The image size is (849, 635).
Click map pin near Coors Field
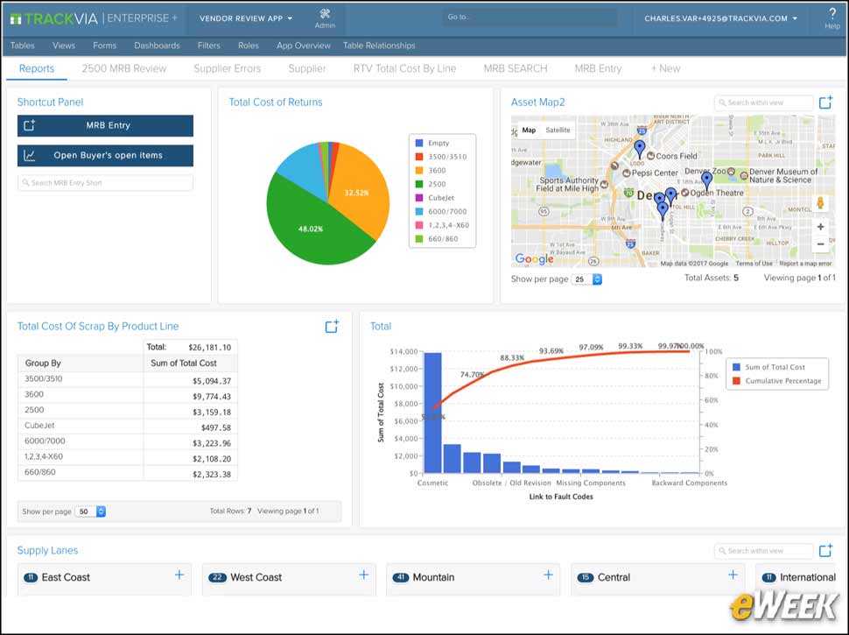(x=640, y=148)
